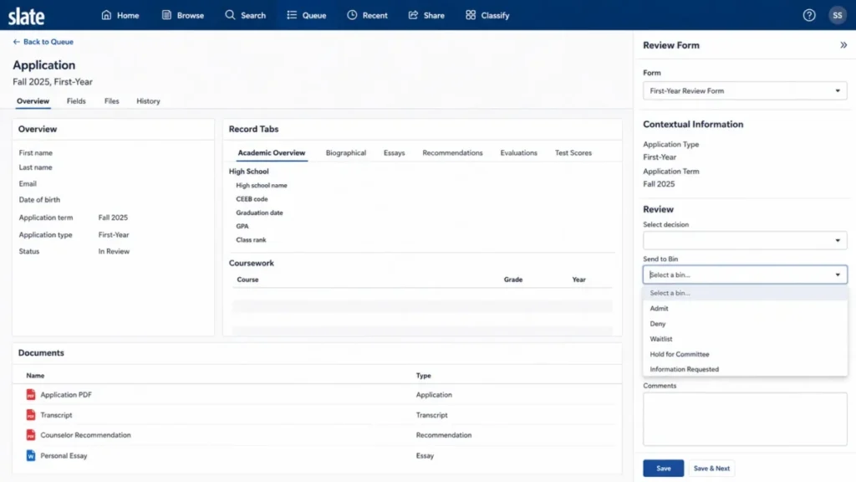Click the Recent clock icon

[x=352, y=15]
